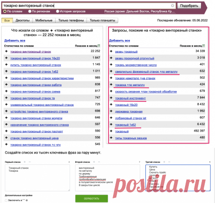Select the 'По регионам' radio option
The image size is (215, 203).
30,11
